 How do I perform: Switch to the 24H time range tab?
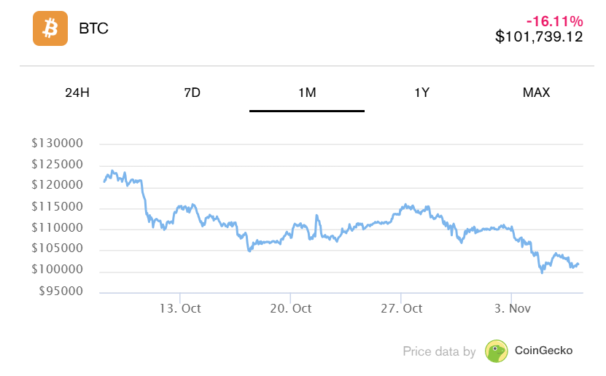[x=77, y=93]
